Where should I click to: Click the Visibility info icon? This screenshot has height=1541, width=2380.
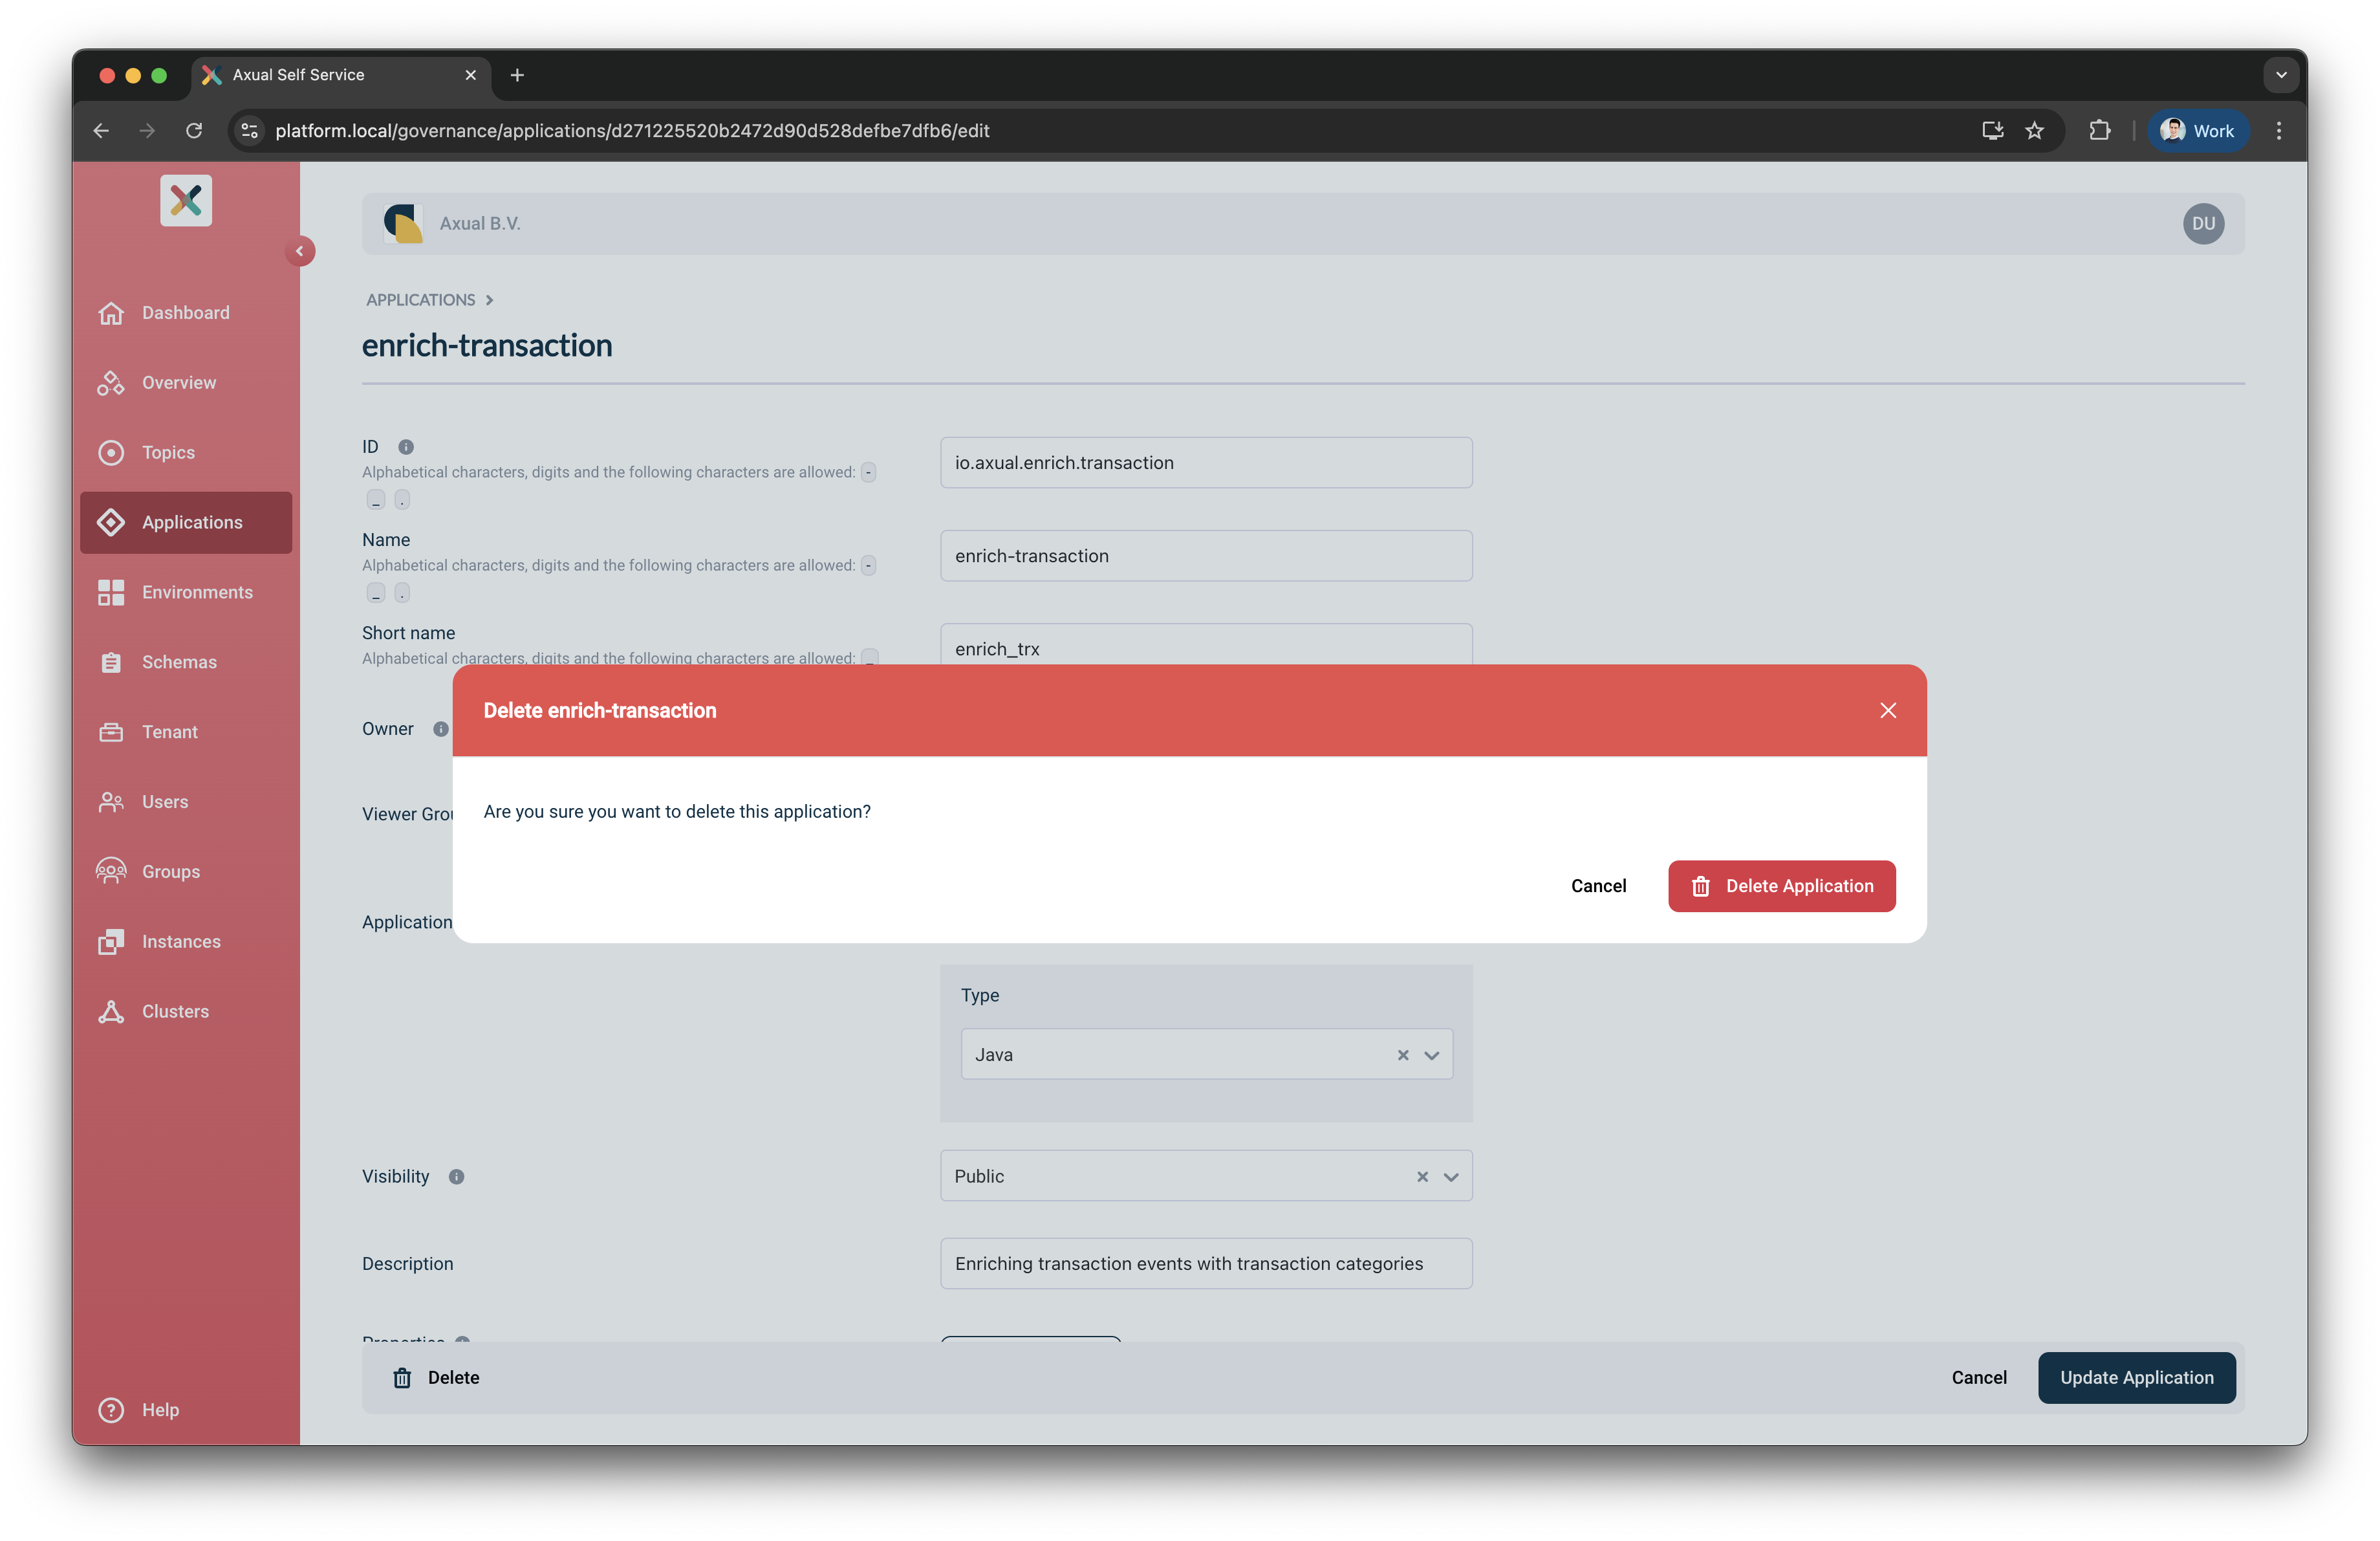coord(456,1176)
